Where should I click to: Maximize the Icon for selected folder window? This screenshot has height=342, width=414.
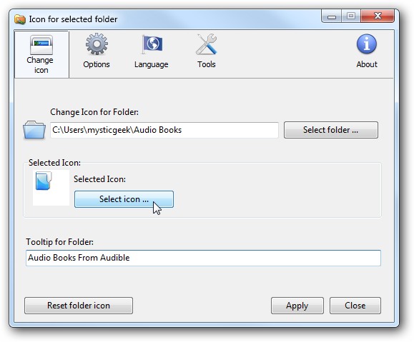pos(351,16)
